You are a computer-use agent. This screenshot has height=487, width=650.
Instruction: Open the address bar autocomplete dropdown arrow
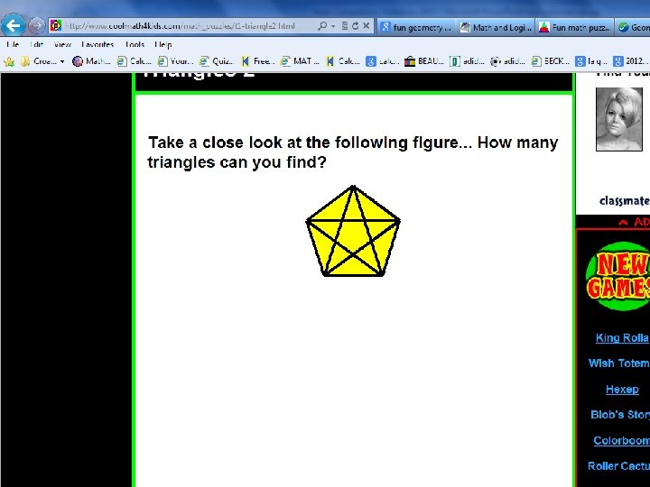(x=333, y=26)
